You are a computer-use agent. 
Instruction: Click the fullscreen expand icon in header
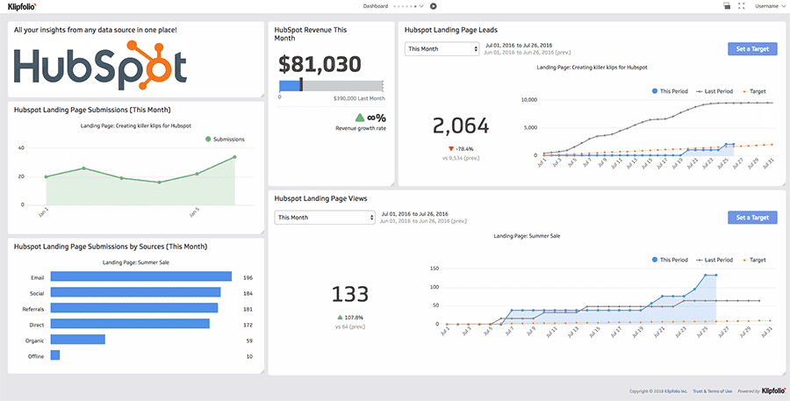tap(741, 6)
